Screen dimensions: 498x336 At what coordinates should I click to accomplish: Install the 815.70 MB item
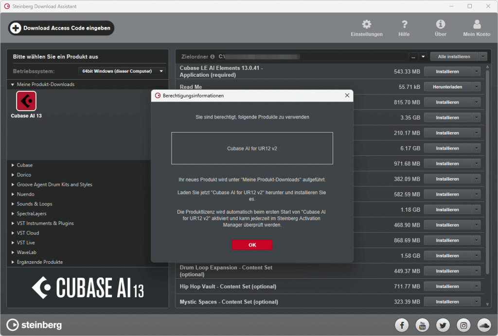click(447, 102)
